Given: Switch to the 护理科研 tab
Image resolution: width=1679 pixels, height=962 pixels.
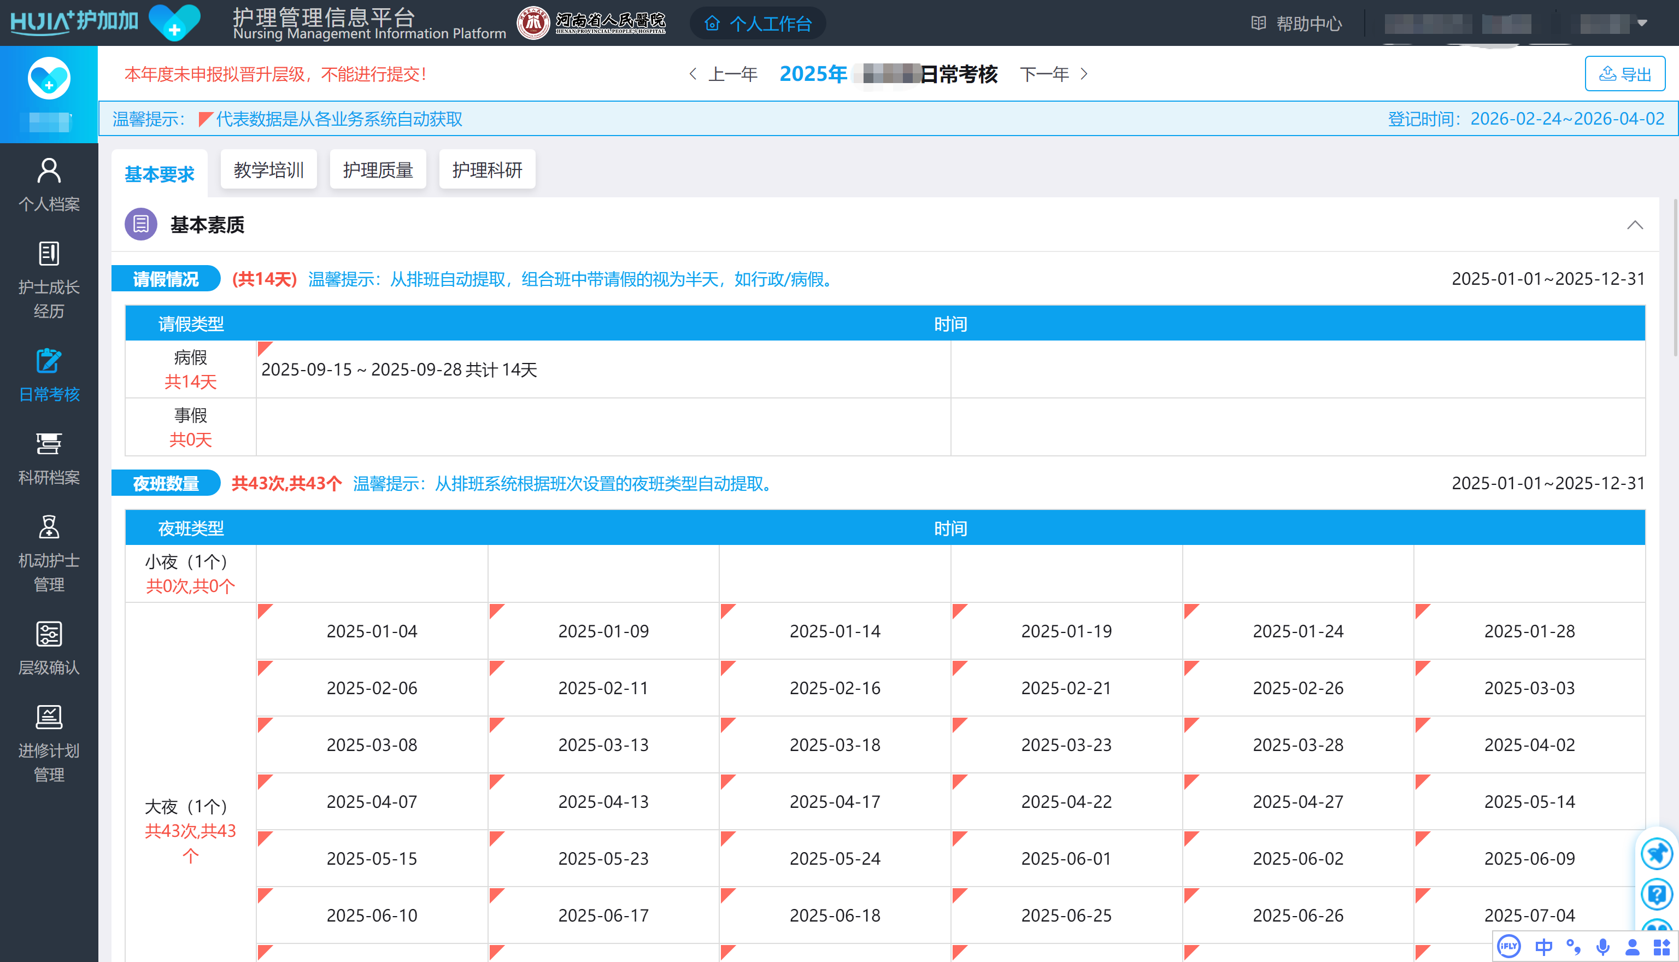Looking at the screenshot, I should (x=487, y=170).
